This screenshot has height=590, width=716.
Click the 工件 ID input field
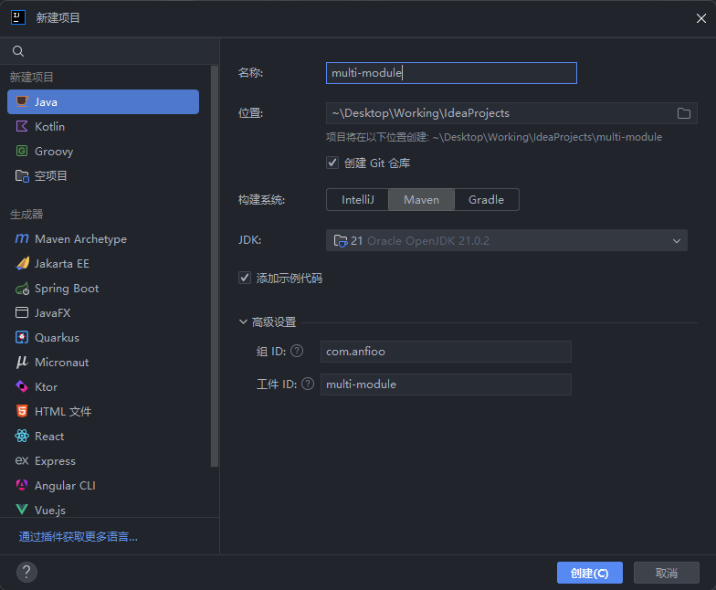446,385
